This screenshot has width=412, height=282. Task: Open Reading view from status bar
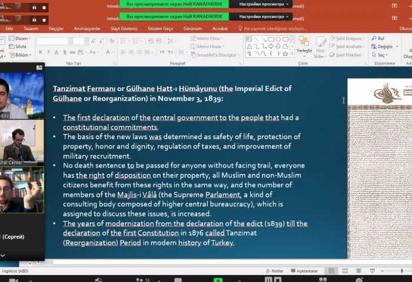[x=357, y=271]
